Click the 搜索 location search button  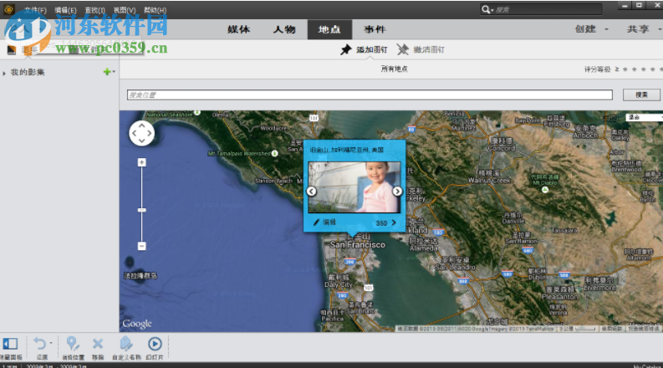tap(641, 95)
